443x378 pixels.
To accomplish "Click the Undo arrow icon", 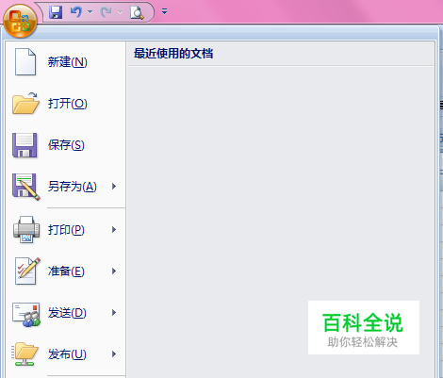I will click(76, 12).
